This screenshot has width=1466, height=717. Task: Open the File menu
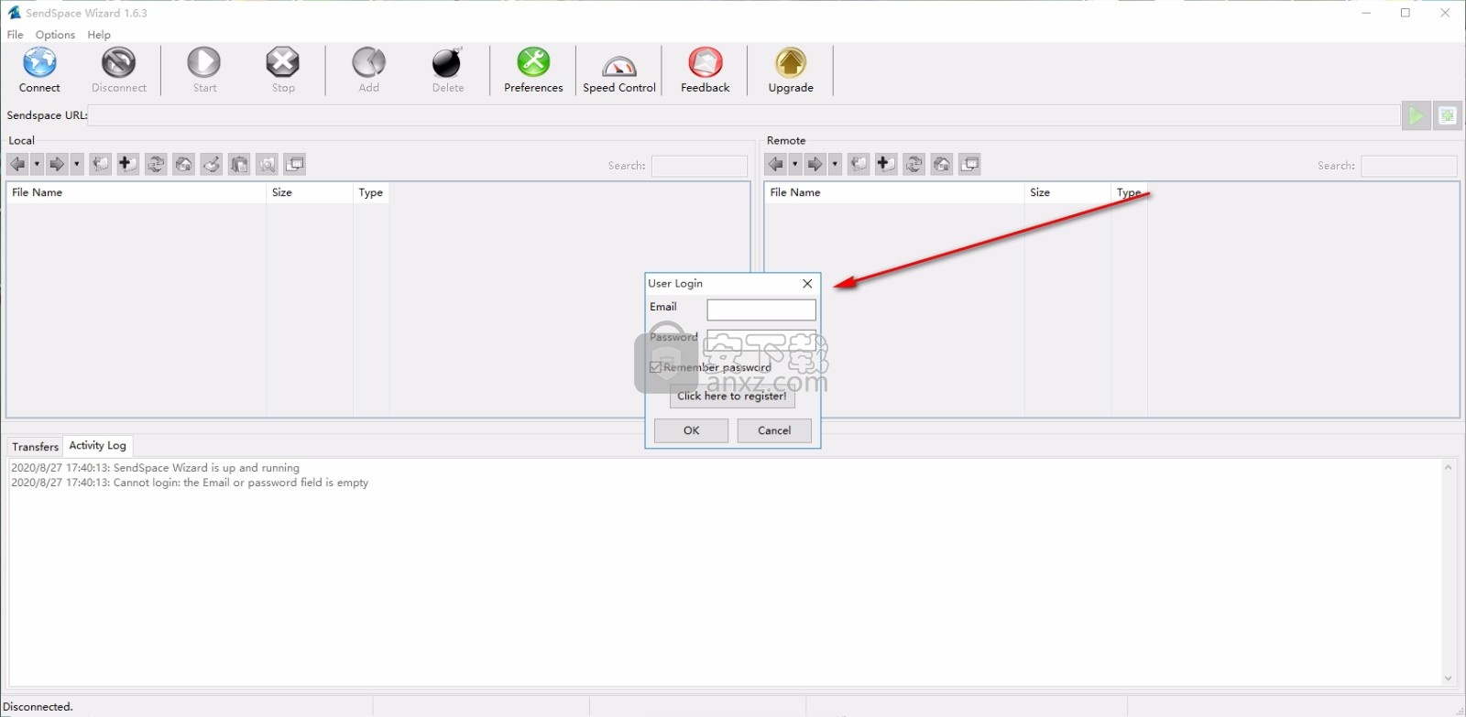tap(15, 35)
